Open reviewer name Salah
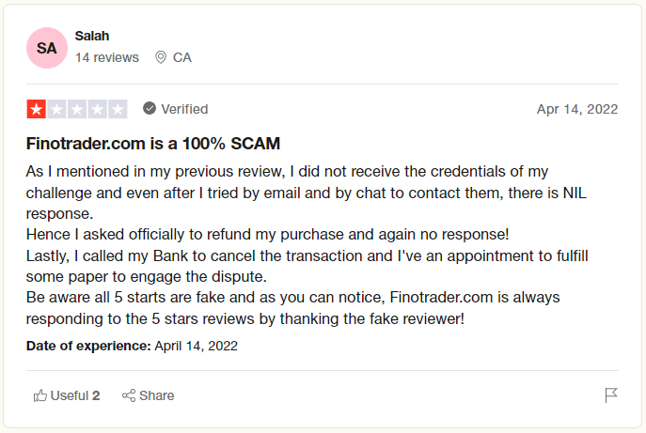 92,37
